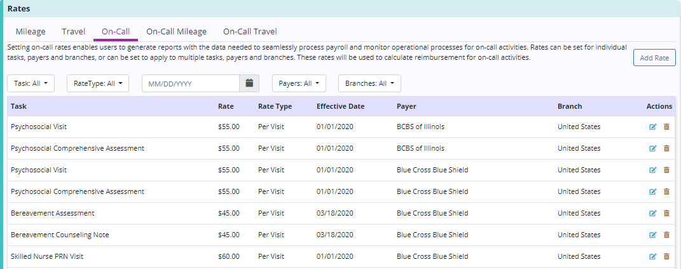The height and width of the screenshot is (269, 681).
Task: Open the calendar date picker icon
Action: tap(249, 83)
